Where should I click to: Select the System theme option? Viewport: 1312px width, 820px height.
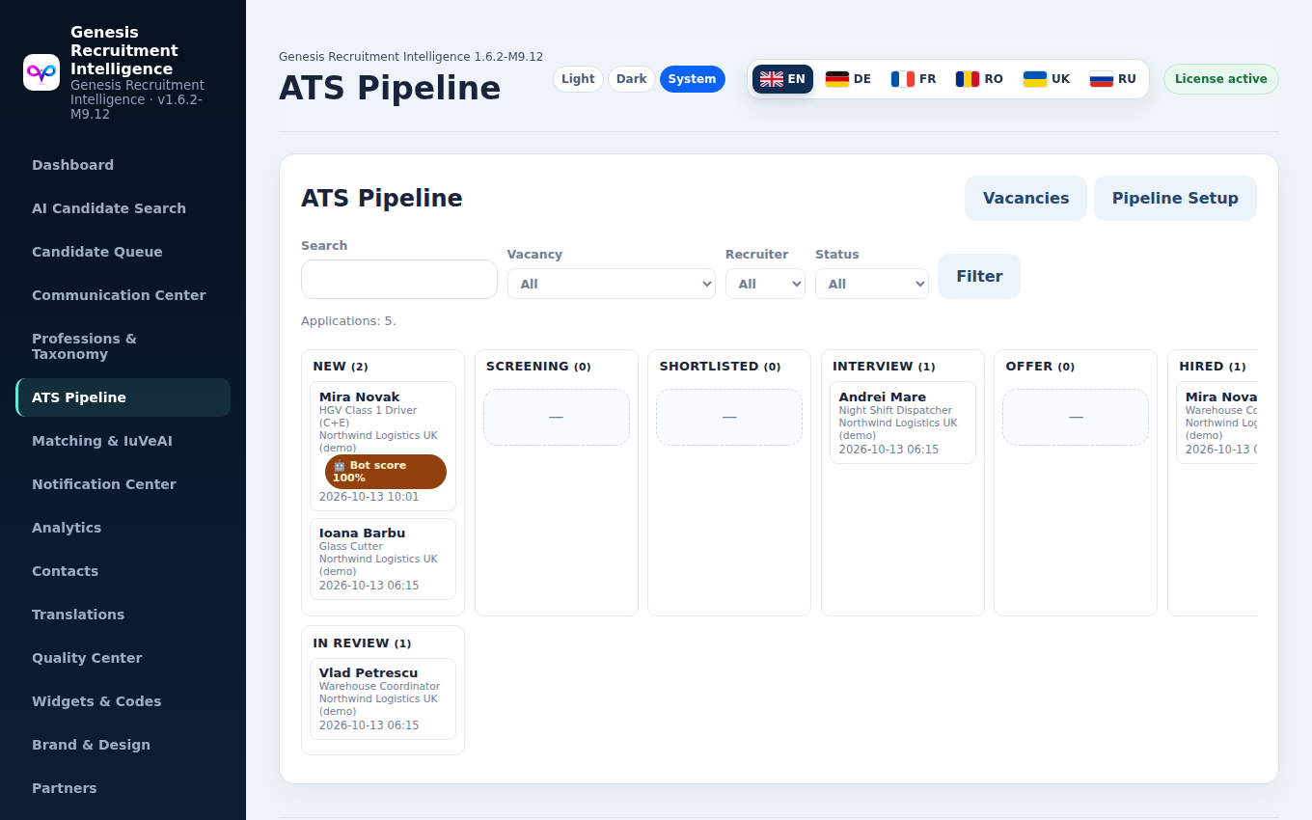(693, 79)
